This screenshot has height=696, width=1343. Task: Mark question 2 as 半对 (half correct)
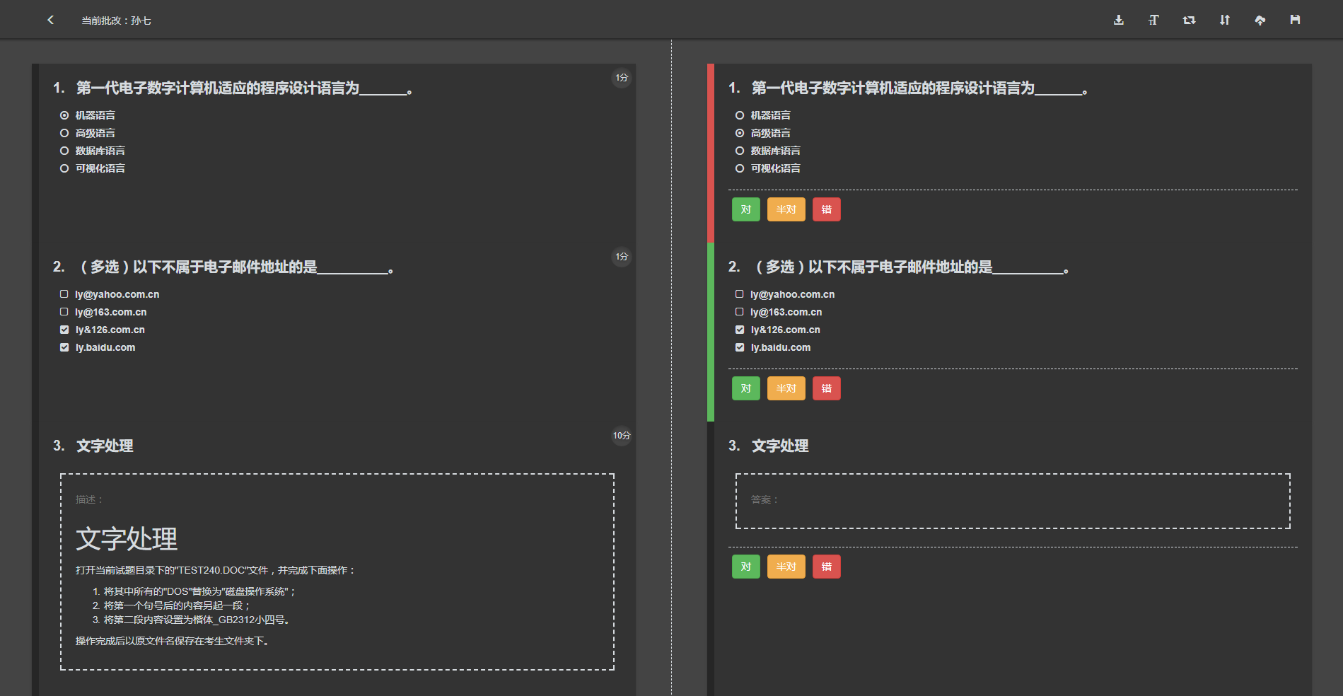tap(786, 388)
